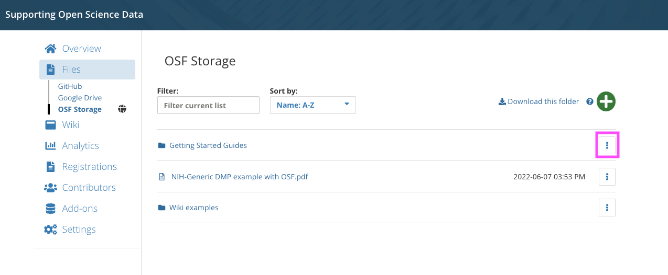Click the Contributors people icon
This screenshot has height=275, width=668.
tap(50, 188)
